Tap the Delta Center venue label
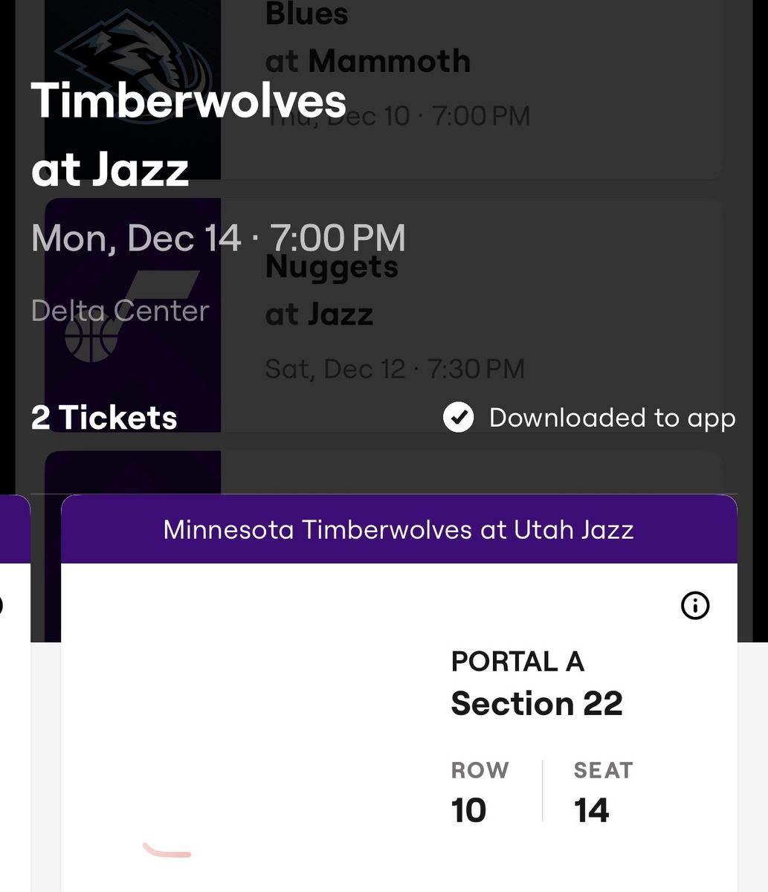768x892 pixels. click(x=120, y=310)
